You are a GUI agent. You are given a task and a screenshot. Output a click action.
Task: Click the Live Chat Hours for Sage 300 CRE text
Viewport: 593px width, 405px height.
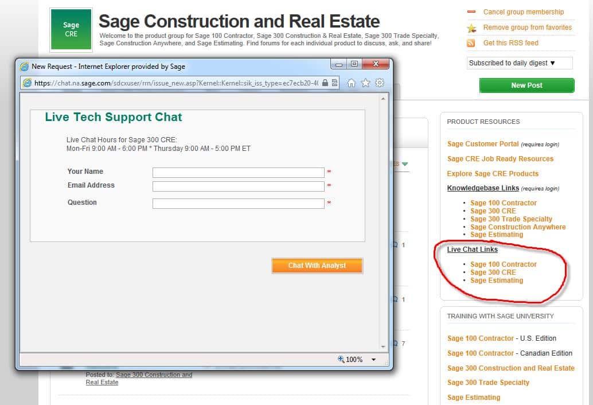click(122, 140)
